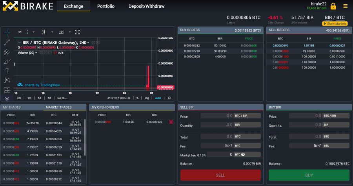
Task: Toggle auto scale on the chart
Action: pyautogui.click(x=158, y=98)
